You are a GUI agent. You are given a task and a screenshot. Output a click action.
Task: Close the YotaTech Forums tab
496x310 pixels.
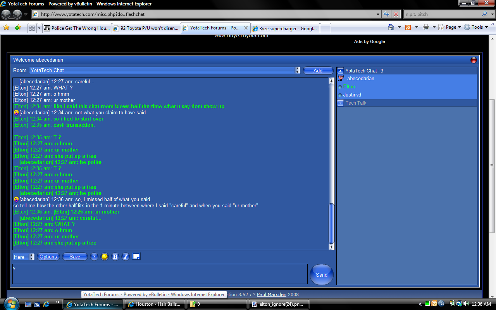[x=246, y=28]
